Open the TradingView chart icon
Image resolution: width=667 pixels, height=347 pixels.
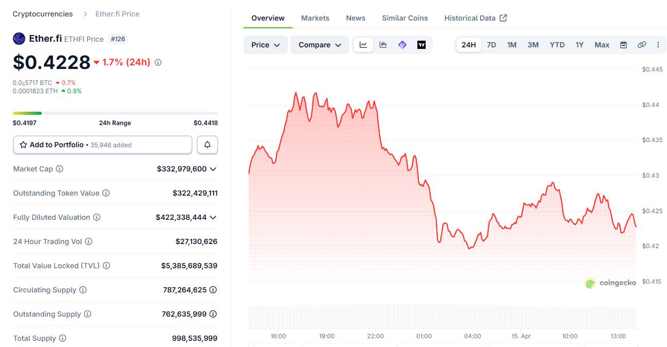(422, 45)
